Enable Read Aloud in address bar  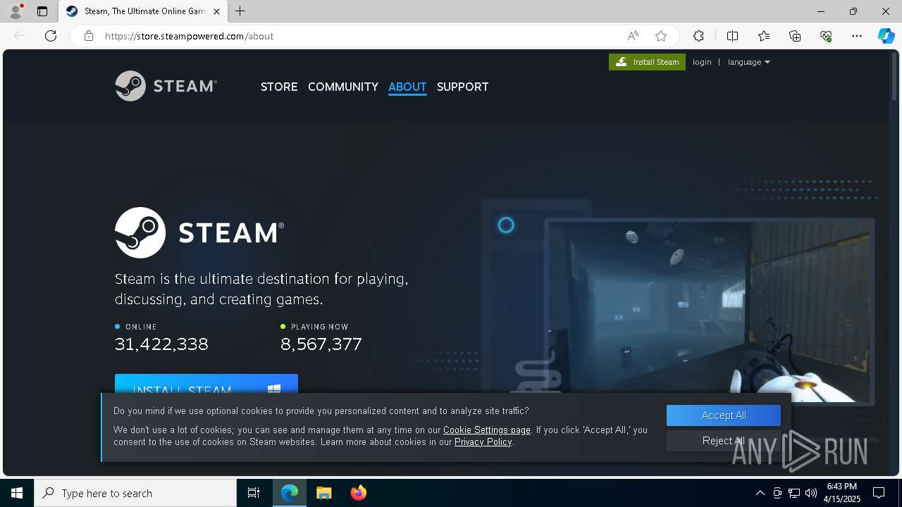click(x=633, y=36)
